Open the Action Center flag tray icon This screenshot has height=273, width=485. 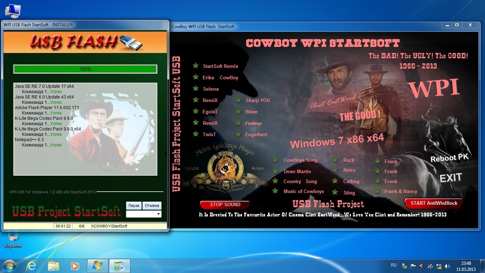click(x=413, y=266)
